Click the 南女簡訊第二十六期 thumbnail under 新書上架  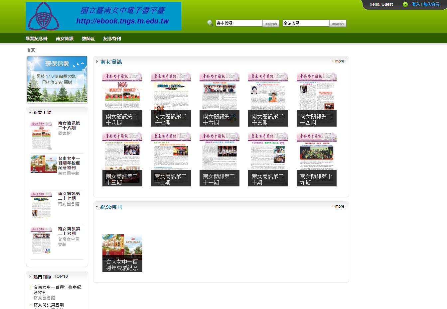click(x=42, y=241)
